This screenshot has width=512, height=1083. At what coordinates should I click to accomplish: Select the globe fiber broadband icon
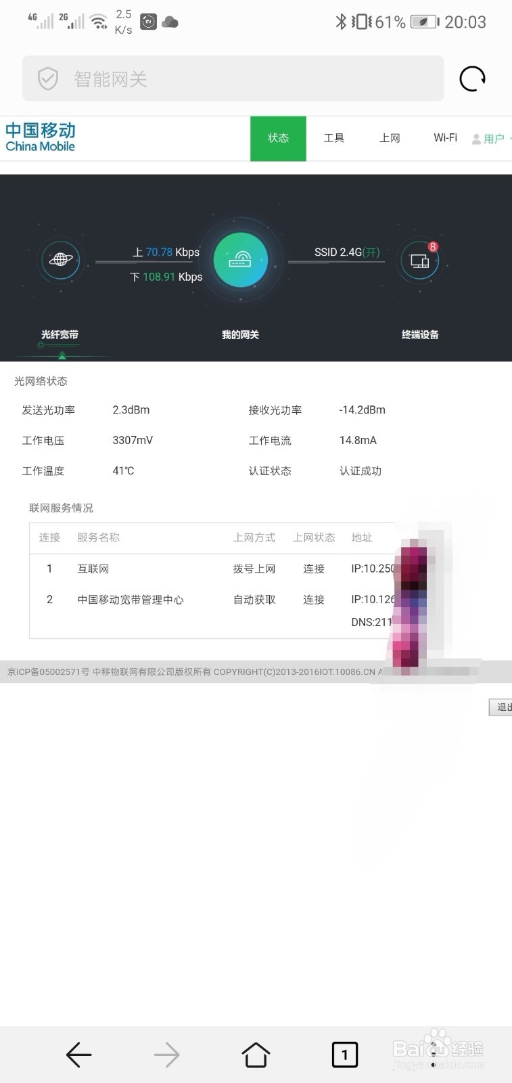60,260
